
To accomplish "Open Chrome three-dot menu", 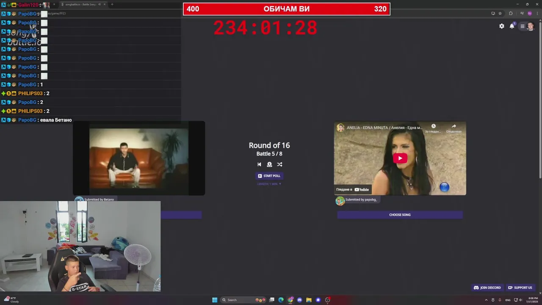I will point(536,13).
